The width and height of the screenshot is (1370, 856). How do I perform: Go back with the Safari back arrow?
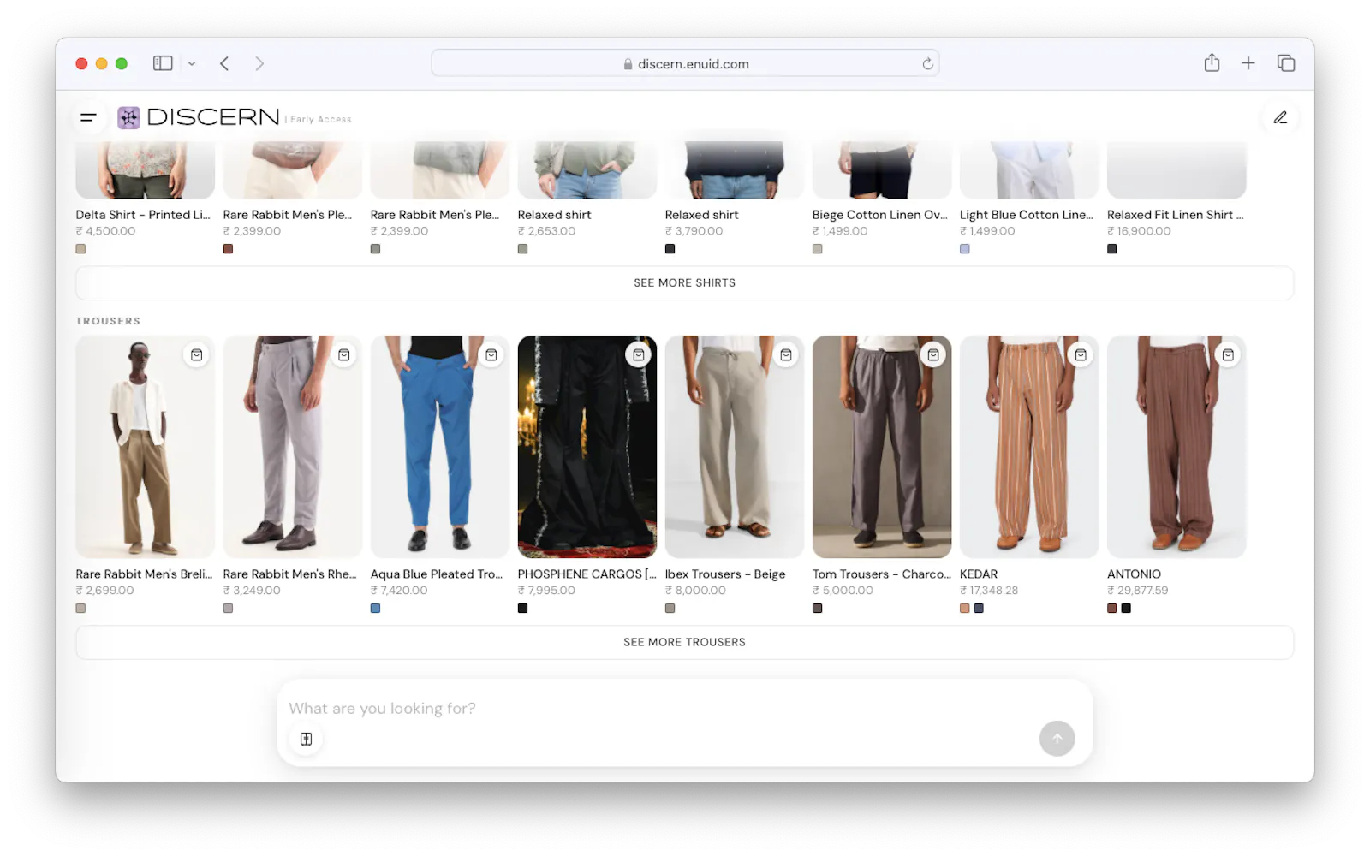tap(224, 63)
